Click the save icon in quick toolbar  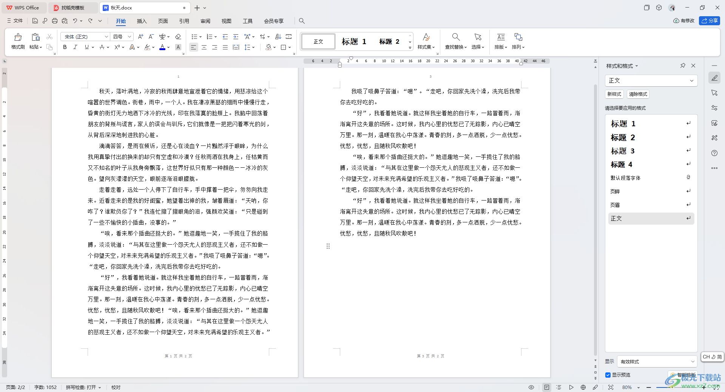35,21
